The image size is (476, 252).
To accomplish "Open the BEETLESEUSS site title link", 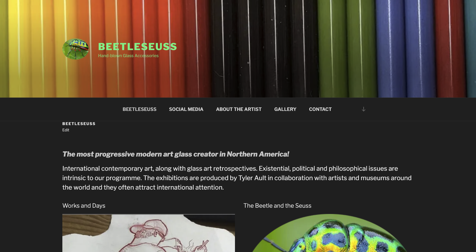I will [137, 47].
